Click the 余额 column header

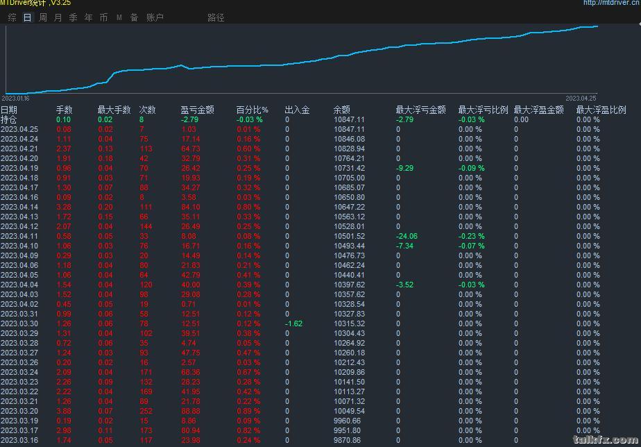[x=342, y=110]
